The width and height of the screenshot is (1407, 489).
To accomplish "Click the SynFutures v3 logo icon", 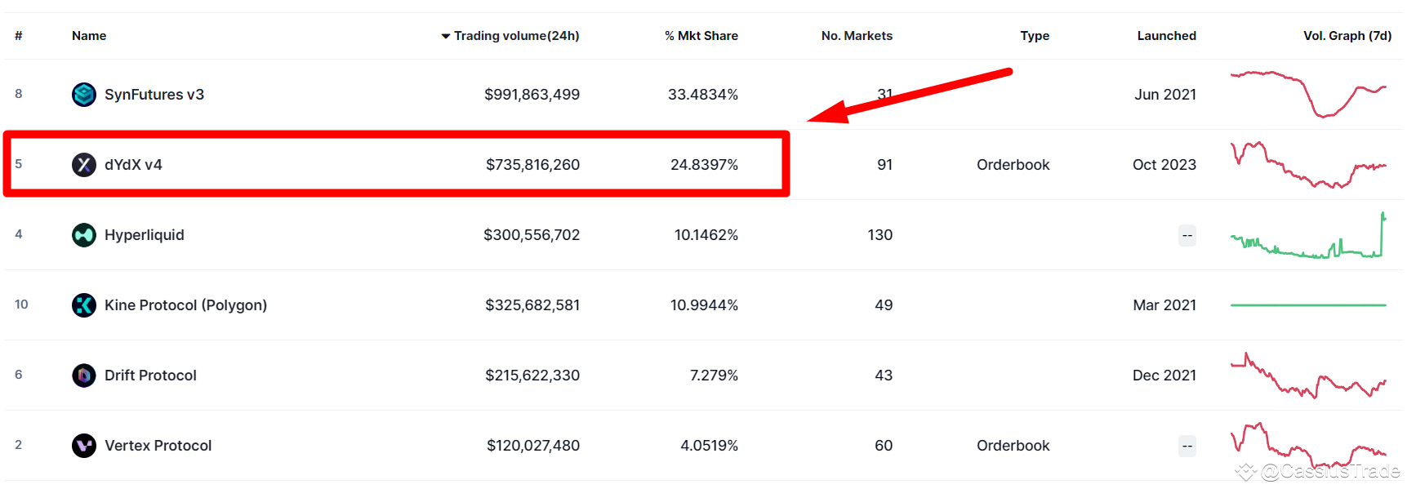I will 84,95.
